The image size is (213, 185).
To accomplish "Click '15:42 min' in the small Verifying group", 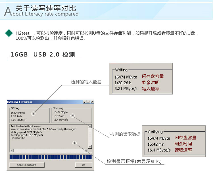I will point(59,116).
